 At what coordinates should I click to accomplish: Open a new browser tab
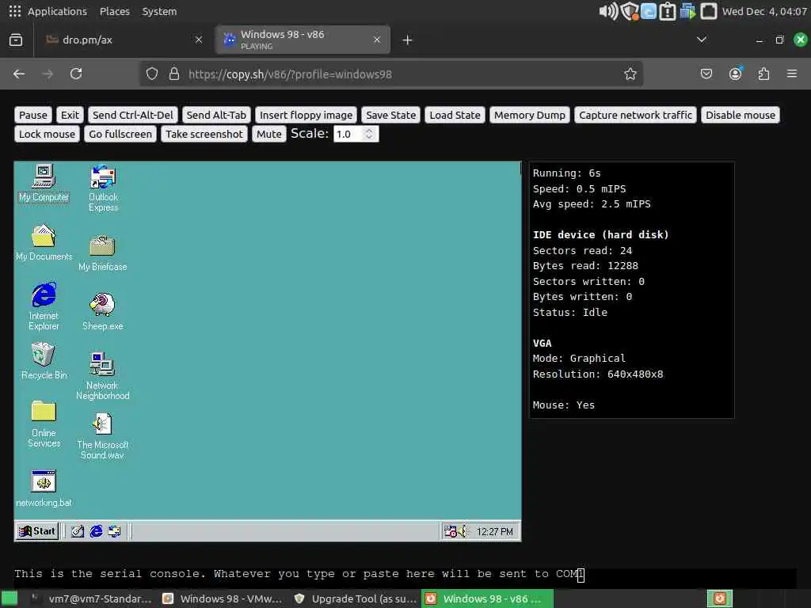[408, 40]
